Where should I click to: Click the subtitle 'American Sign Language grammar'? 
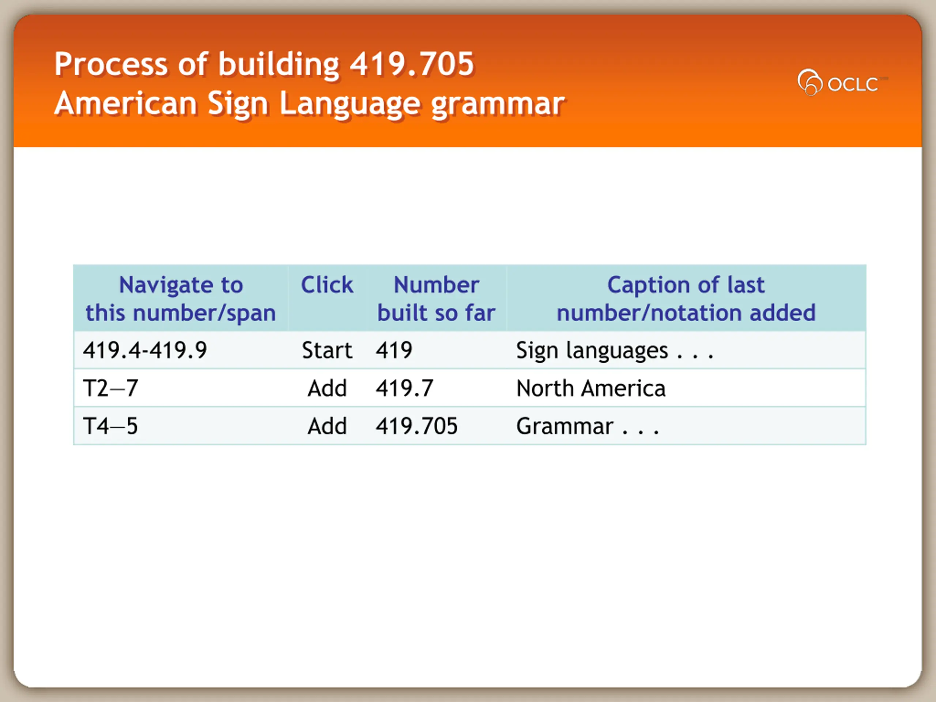coord(309,104)
